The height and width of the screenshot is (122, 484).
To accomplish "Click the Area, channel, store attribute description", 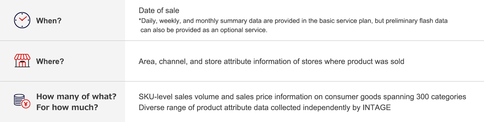I will pos(271,62).
